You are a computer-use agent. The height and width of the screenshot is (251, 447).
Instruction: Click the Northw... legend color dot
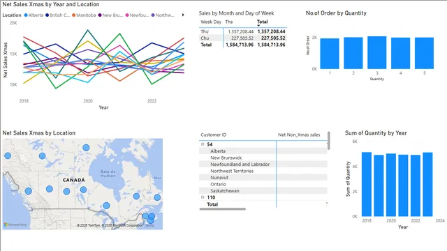pyautogui.click(x=153, y=15)
